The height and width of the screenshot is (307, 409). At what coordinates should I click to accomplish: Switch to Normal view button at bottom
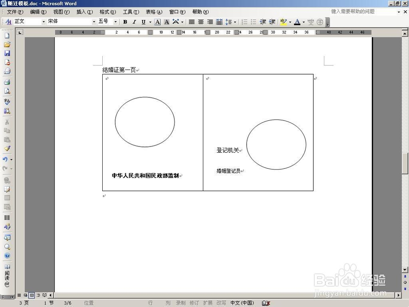point(19,295)
